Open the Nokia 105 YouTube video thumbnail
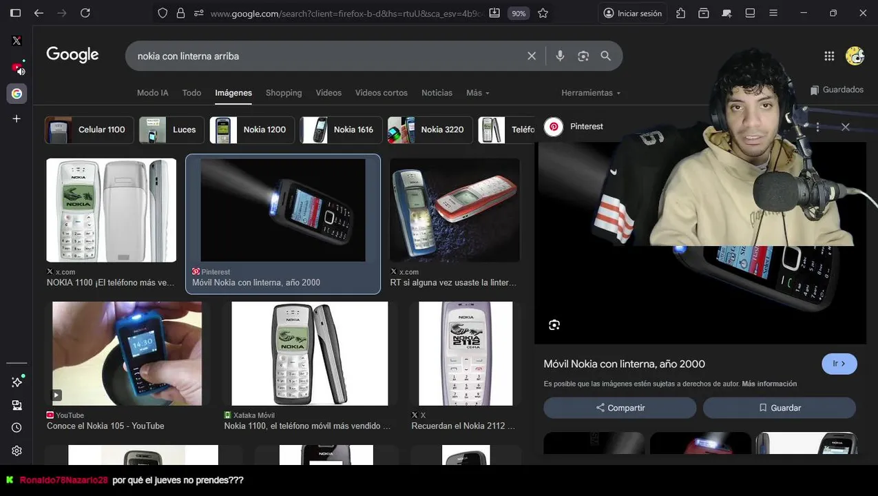Screen dimensions: 878x496 pyautogui.click(x=127, y=353)
